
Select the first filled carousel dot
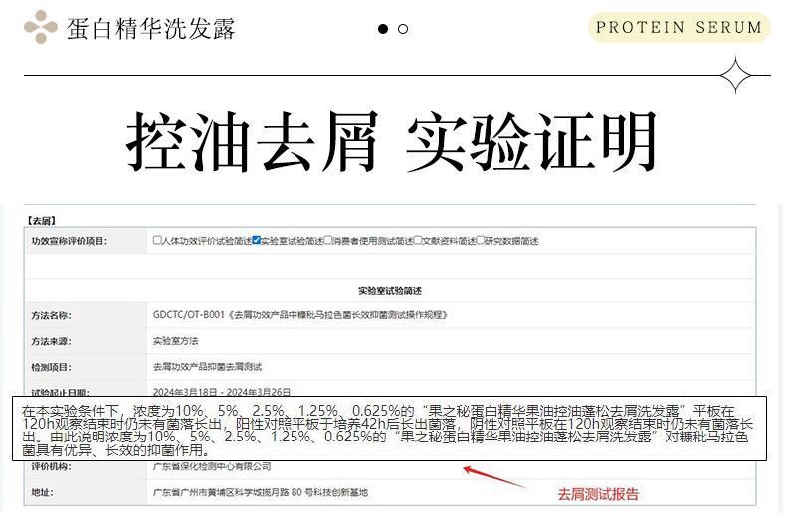[383, 29]
